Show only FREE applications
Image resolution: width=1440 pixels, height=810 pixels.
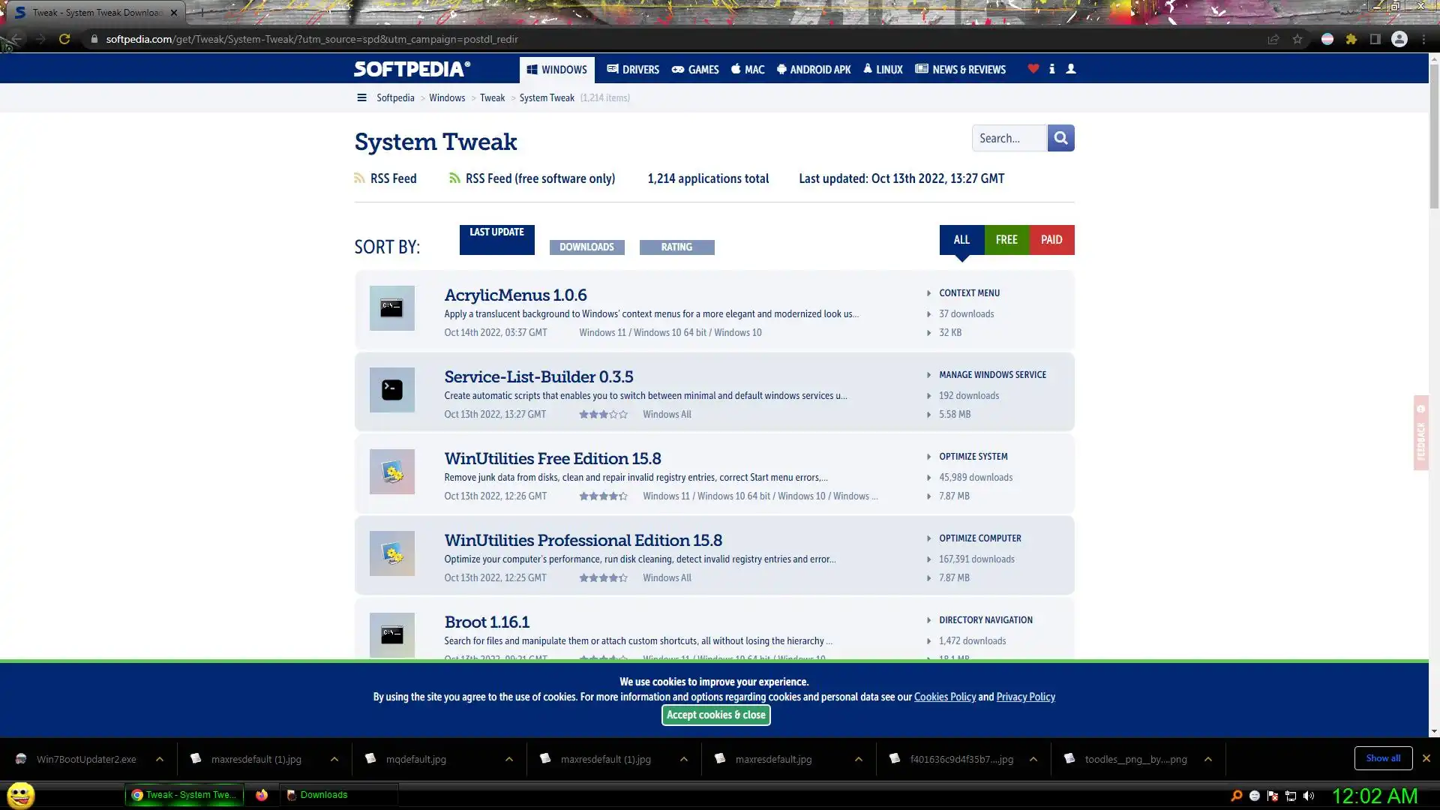click(x=1006, y=240)
